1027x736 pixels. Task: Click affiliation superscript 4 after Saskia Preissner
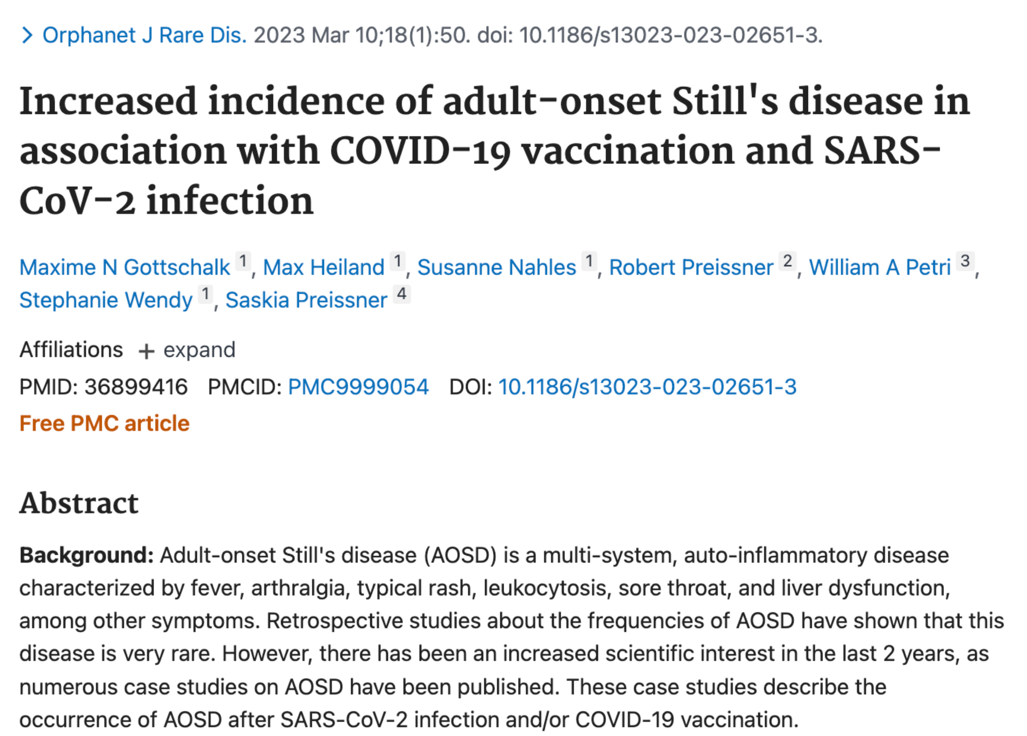pyautogui.click(x=402, y=294)
